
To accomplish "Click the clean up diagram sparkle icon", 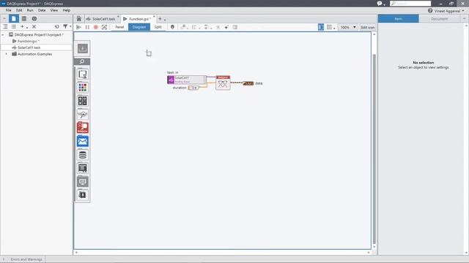I will point(226,27).
